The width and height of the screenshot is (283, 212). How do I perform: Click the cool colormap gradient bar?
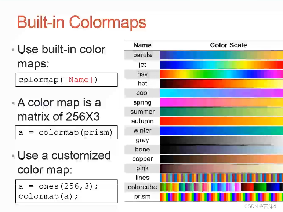[221, 93]
